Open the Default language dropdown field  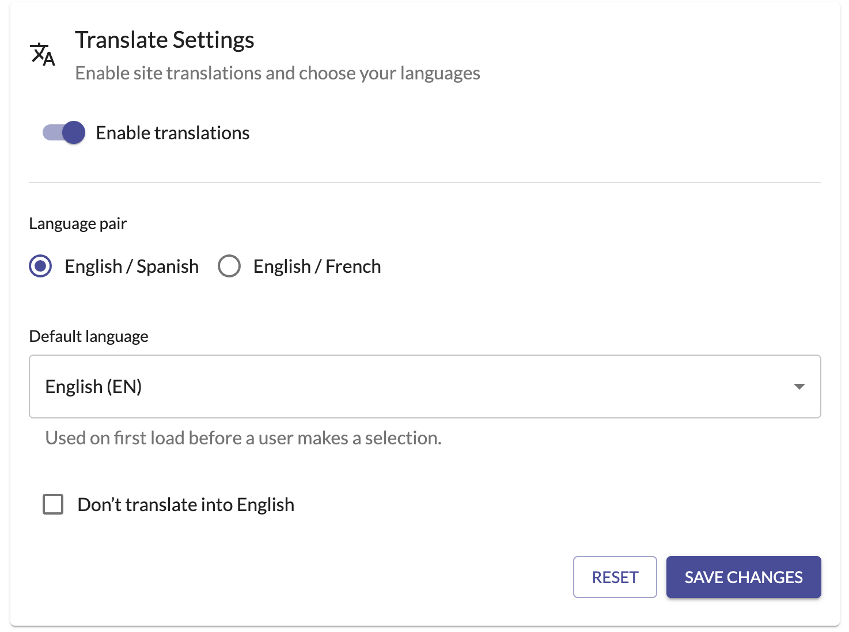(x=424, y=386)
